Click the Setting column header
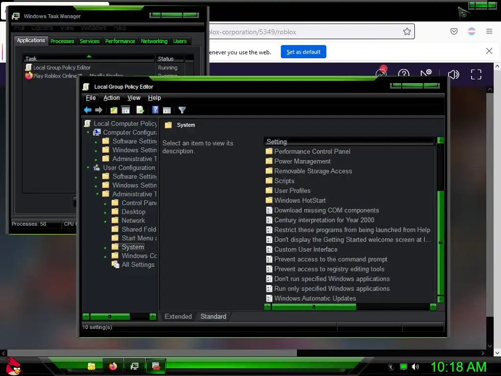 coord(348,141)
